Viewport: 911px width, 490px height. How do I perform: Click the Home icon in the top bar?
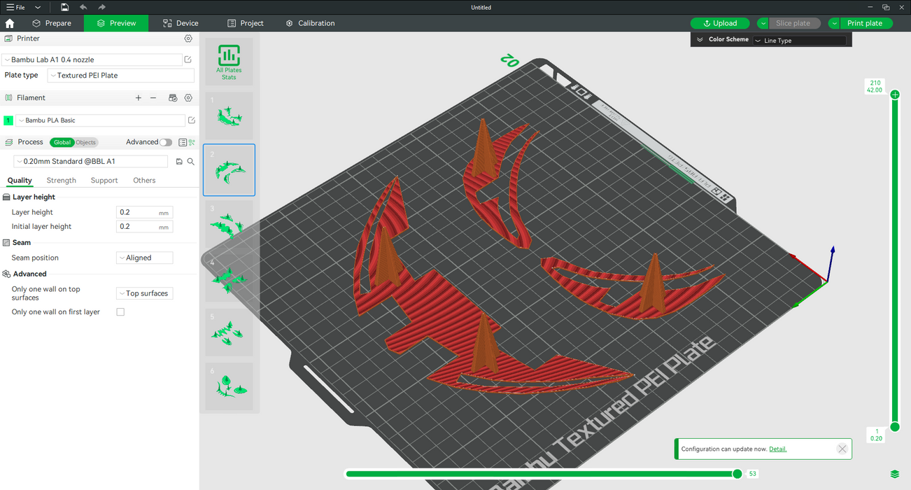(x=10, y=23)
